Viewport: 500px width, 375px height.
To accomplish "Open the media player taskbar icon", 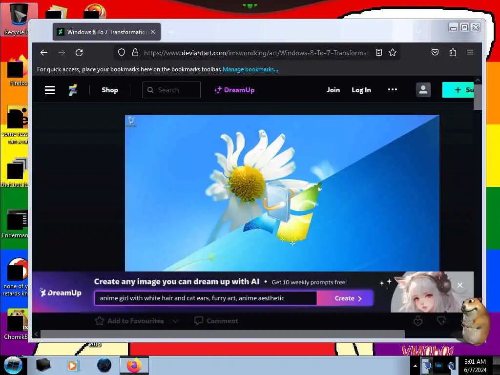I will click(72, 365).
